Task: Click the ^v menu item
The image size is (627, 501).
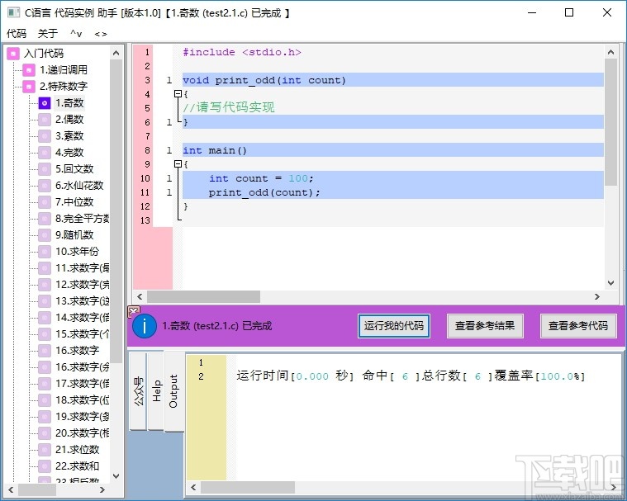Action: click(x=76, y=34)
